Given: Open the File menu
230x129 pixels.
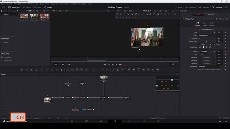Looking at the screenshot, I should coord(15,4).
